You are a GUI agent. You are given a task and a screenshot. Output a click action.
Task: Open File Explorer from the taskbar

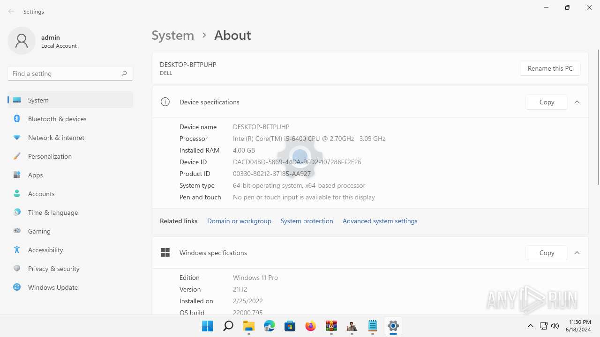(248, 326)
